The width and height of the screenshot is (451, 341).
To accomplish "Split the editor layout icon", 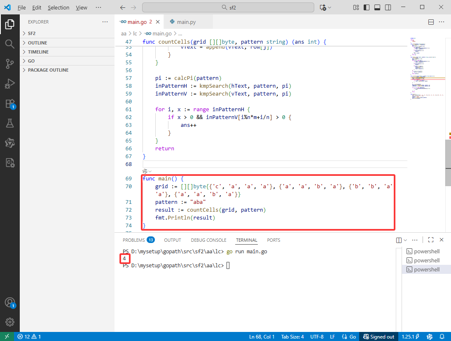I will [431, 22].
